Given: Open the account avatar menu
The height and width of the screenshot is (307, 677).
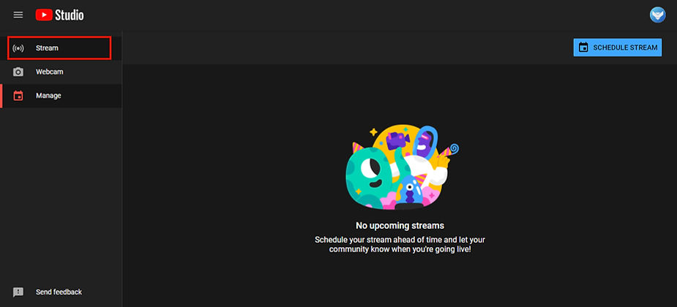Looking at the screenshot, I should pyautogui.click(x=657, y=15).
